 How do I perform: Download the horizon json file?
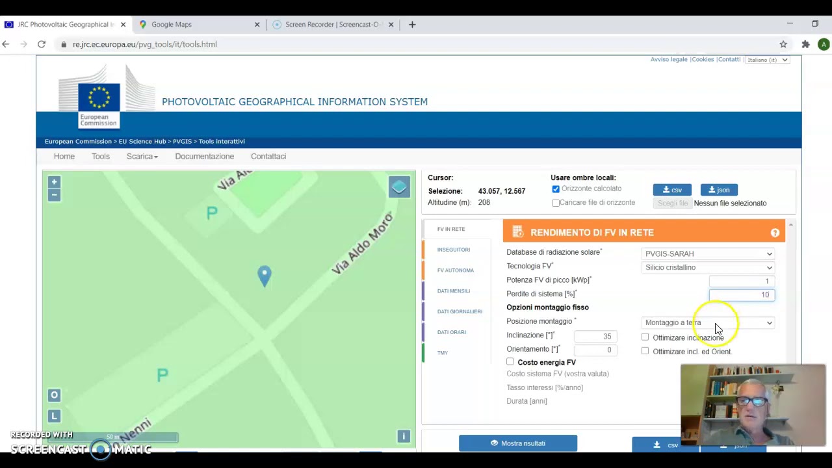[719, 190]
